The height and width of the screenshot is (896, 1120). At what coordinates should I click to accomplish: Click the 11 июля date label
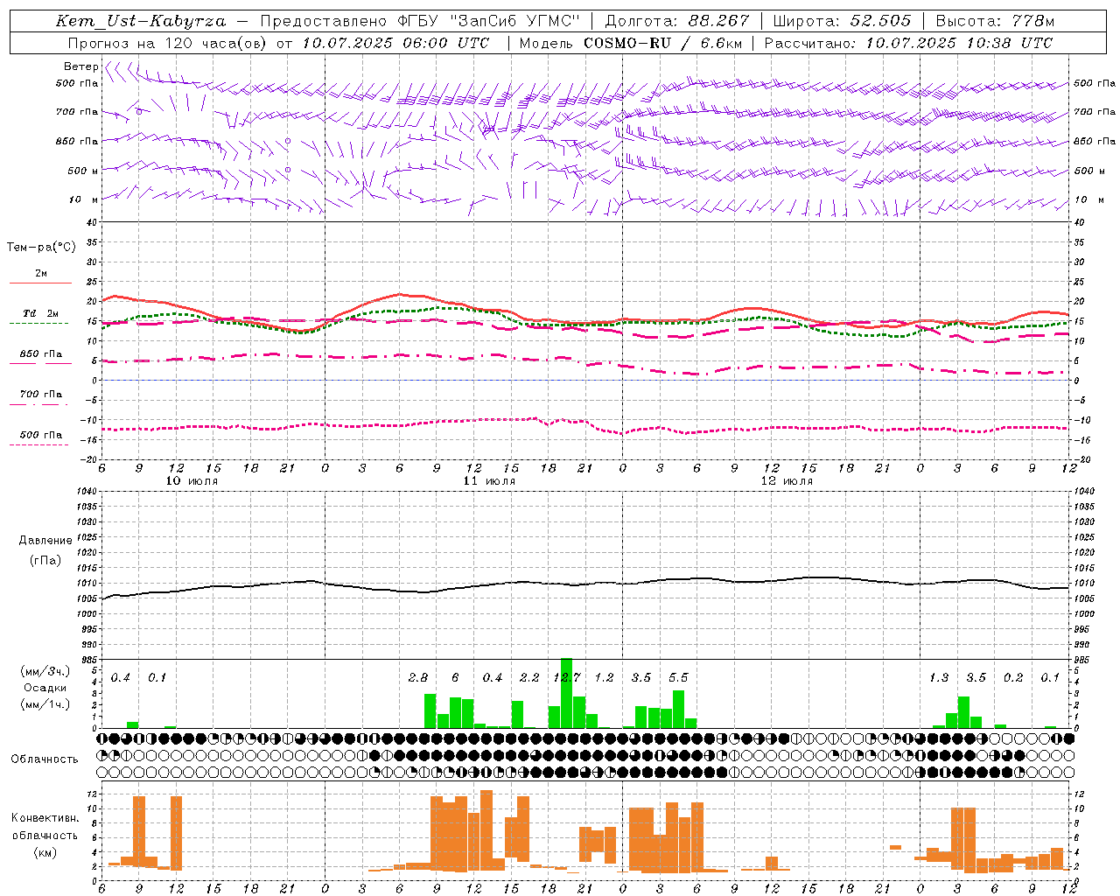click(489, 481)
